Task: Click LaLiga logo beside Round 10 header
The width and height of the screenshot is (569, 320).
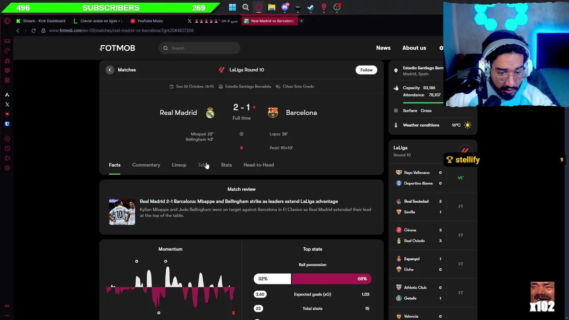Action: 222,70
